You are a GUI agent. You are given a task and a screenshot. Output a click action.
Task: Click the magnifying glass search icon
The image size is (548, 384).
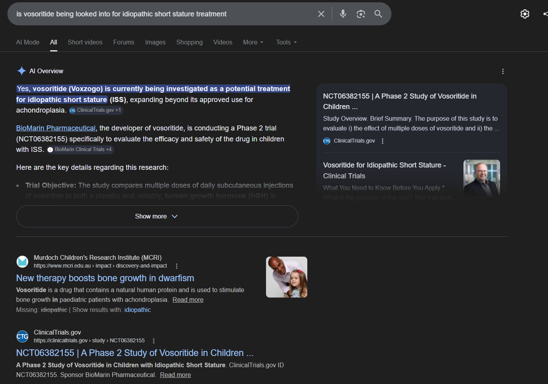(x=378, y=14)
